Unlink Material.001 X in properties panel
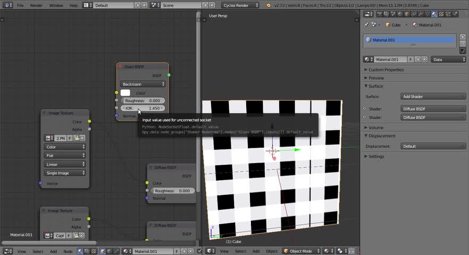Viewport: 469px width, 255px height. (x=424, y=59)
